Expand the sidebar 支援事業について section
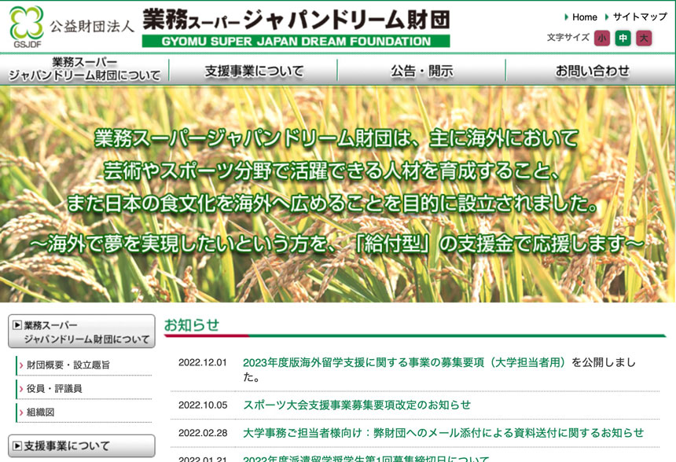The width and height of the screenshot is (676, 462). [x=82, y=446]
